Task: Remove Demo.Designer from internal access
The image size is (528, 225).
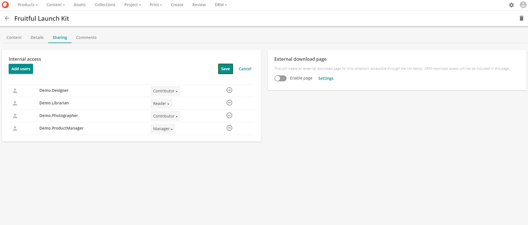Action: click(229, 90)
